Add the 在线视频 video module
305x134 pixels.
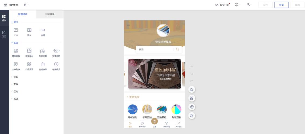(56, 66)
